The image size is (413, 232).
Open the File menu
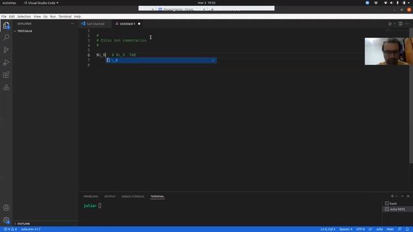point(4,16)
